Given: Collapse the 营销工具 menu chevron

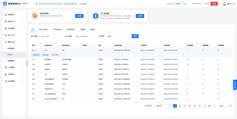Looking at the screenshot, I should (23, 42).
